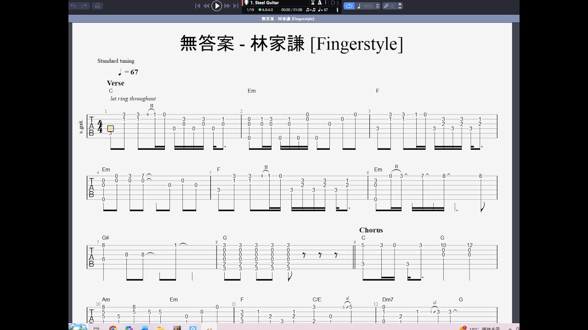
Task: Click fret 12 note in bar 9
Action: point(469,246)
